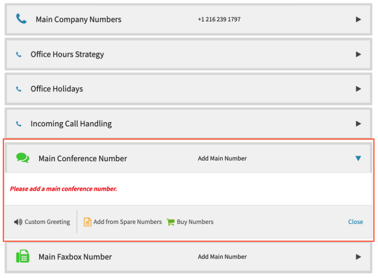Click the red 'Please add a main conference number' message
This screenshot has width=378, height=278.
point(63,189)
